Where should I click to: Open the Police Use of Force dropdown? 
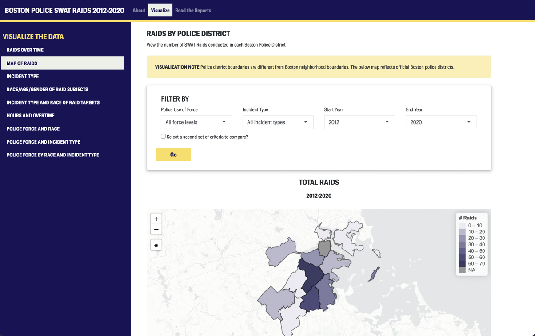click(x=196, y=122)
